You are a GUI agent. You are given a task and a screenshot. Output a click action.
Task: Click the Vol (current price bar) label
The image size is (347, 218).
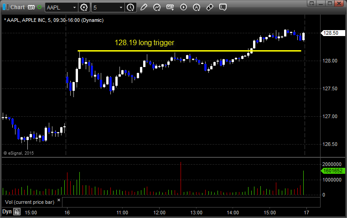tap(30, 202)
